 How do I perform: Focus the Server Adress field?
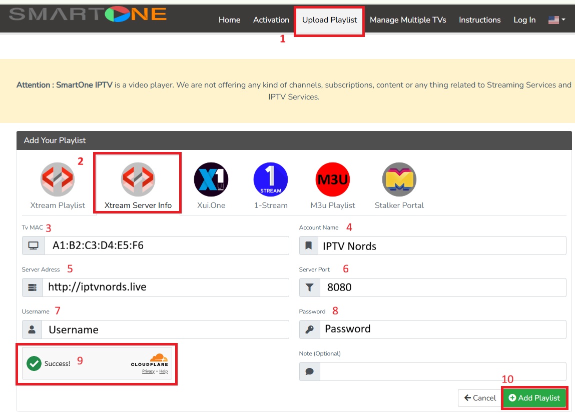tap(166, 287)
